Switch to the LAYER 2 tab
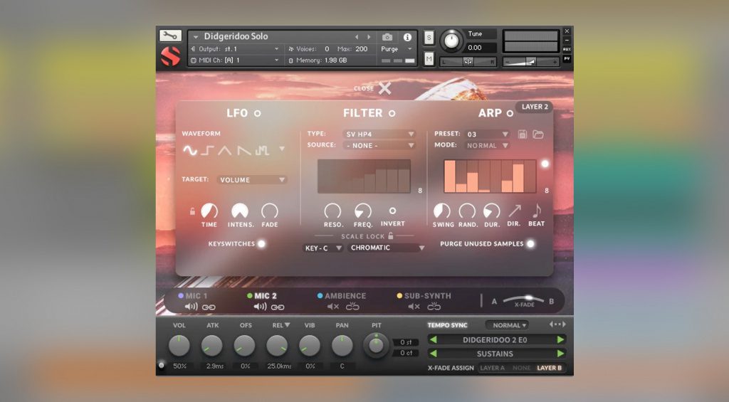This screenshot has width=729, height=402. pos(534,107)
